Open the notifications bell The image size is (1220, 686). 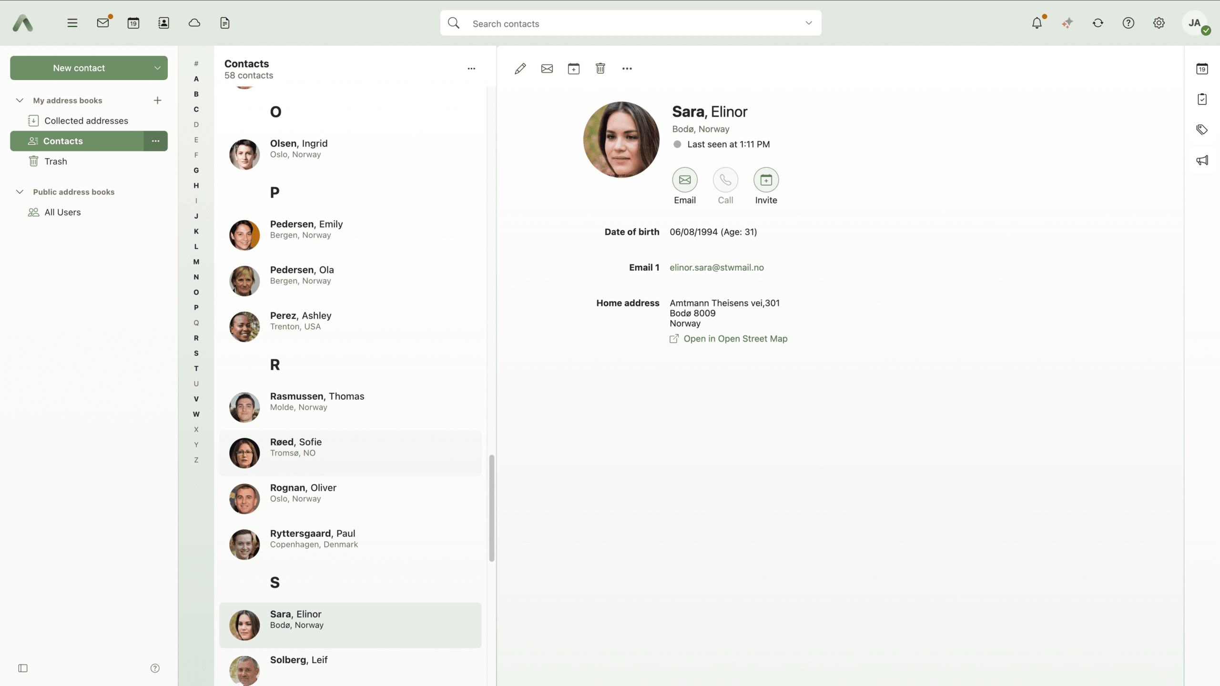pyautogui.click(x=1037, y=23)
